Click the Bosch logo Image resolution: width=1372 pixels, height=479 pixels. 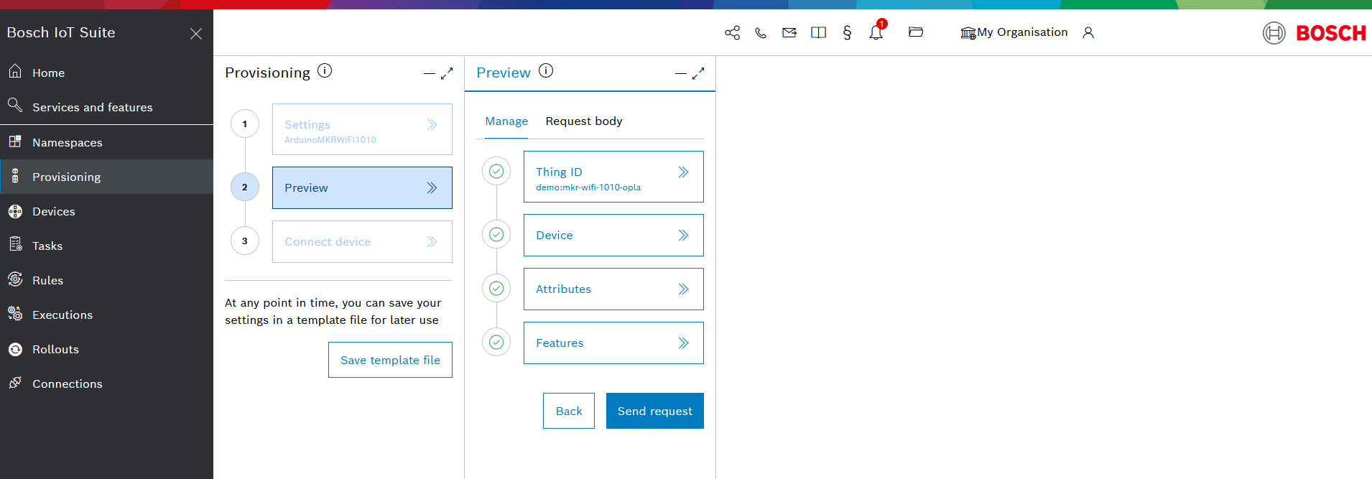(x=1315, y=33)
